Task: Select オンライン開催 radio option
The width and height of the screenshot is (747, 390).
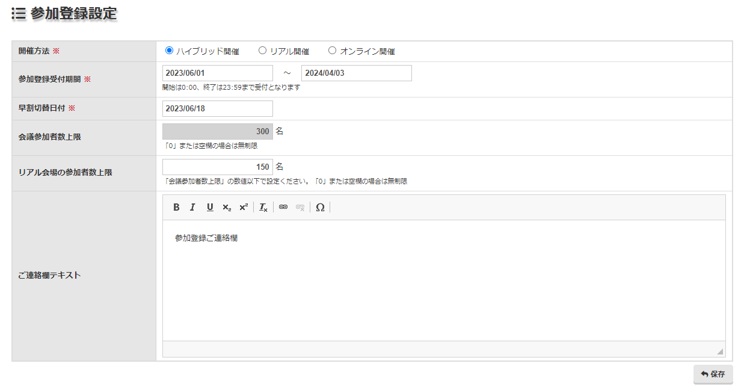Action: pos(332,51)
